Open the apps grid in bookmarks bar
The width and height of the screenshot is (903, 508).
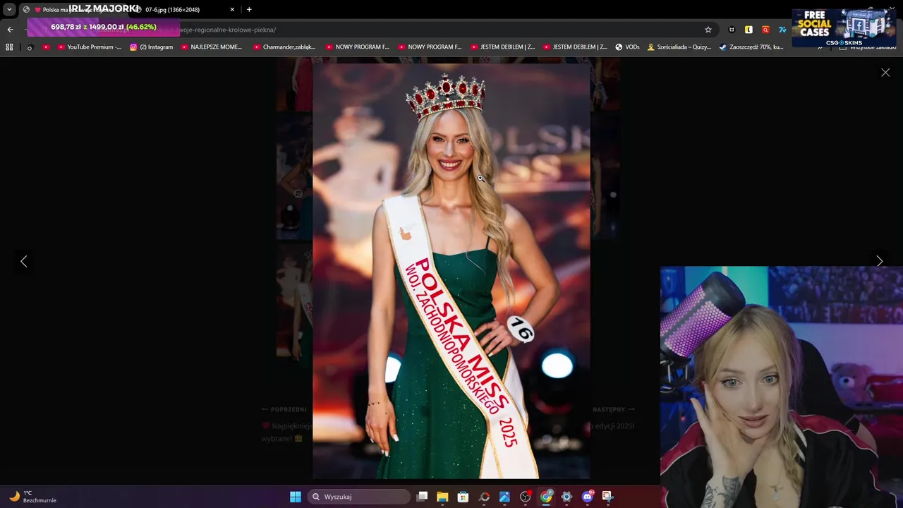(9, 47)
